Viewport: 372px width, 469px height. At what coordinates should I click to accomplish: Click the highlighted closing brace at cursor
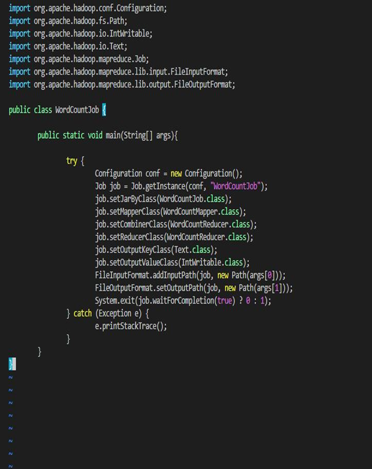point(11,364)
